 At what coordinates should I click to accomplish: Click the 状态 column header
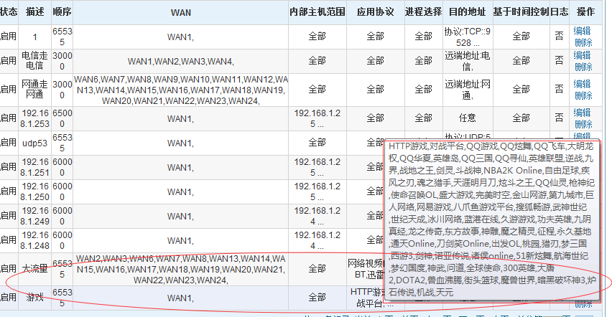[8, 12]
